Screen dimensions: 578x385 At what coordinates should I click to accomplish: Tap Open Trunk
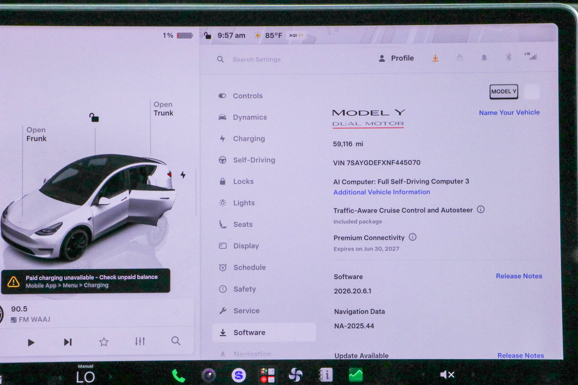[163, 109]
